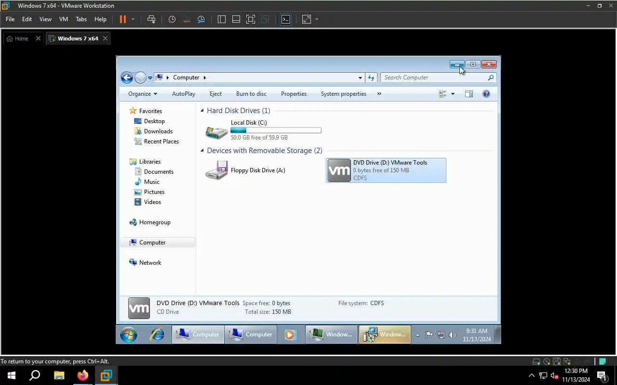Open the VMware File menu
The height and width of the screenshot is (385, 617).
(x=10, y=19)
